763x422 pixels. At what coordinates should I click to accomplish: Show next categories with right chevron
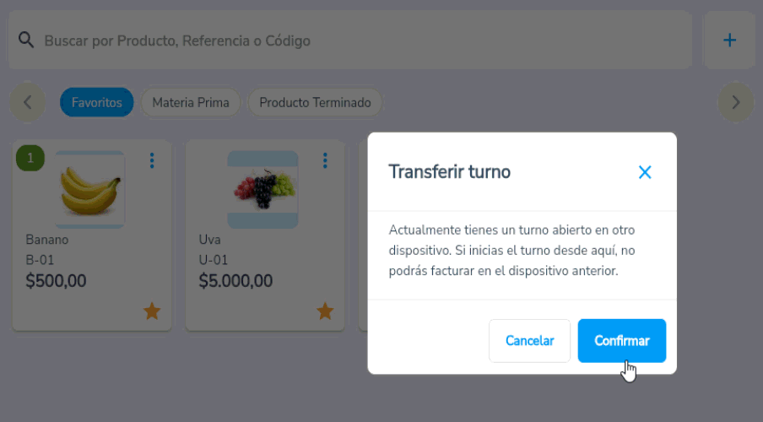pos(736,102)
